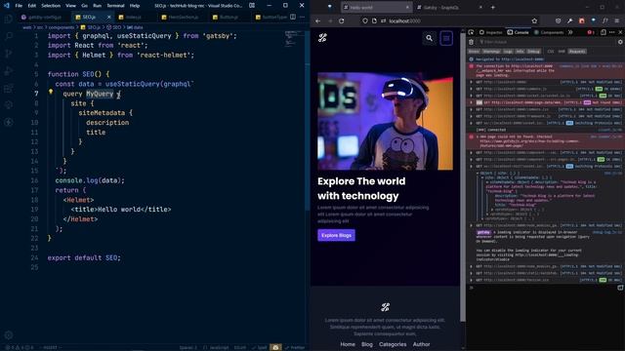The height and width of the screenshot is (351, 625).
Task: Click the VS Code minimap
Action: 295,39
